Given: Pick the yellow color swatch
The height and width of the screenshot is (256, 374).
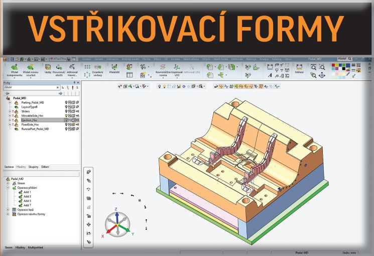Looking at the screenshot, I should point(337,66).
